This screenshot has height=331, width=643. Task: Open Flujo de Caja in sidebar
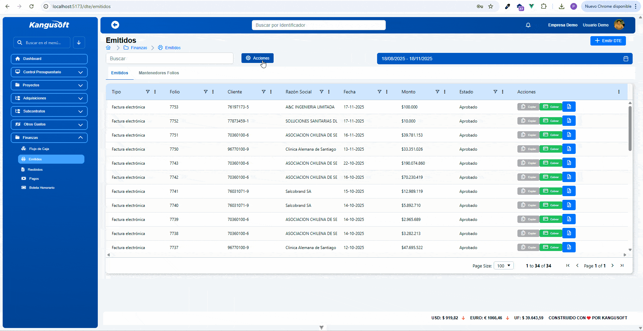[39, 149]
